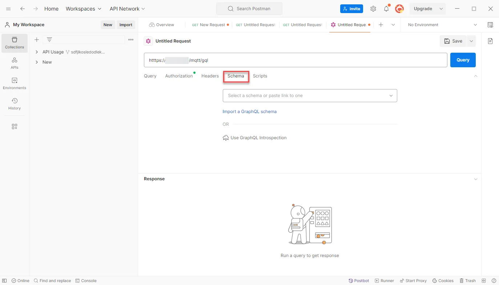The height and width of the screenshot is (285, 499).
Task: Open the Workspaces dropdown
Action: 84,9
